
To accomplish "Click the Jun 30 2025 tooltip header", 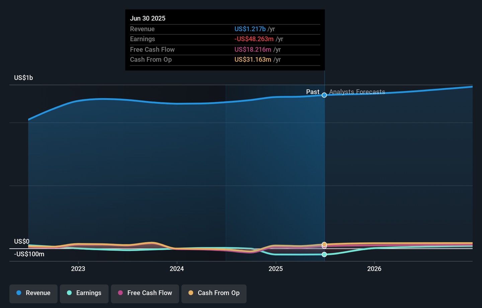I will click(x=148, y=18).
